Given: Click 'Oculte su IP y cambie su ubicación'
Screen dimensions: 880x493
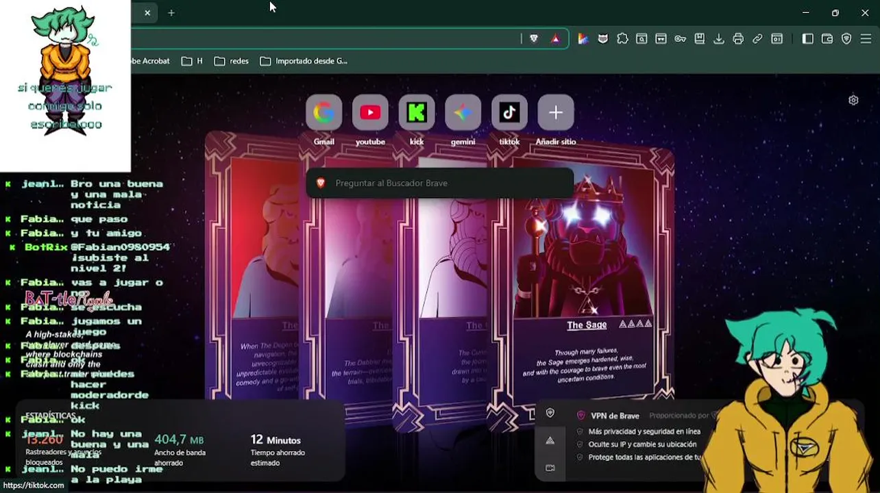Looking at the screenshot, I should coord(642,444).
